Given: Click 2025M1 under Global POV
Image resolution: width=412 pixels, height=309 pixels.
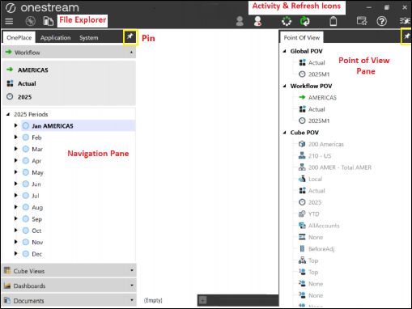Looking at the screenshot, I should (x=319, y=74).
